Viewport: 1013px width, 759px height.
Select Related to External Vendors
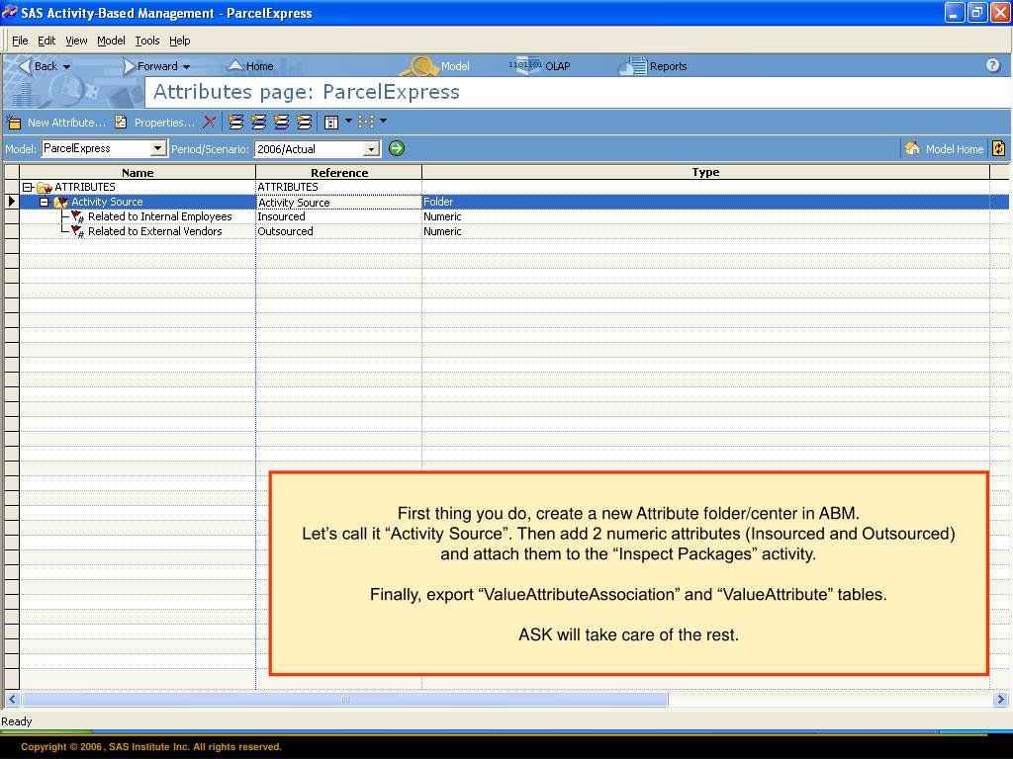(x=155, y=231)
